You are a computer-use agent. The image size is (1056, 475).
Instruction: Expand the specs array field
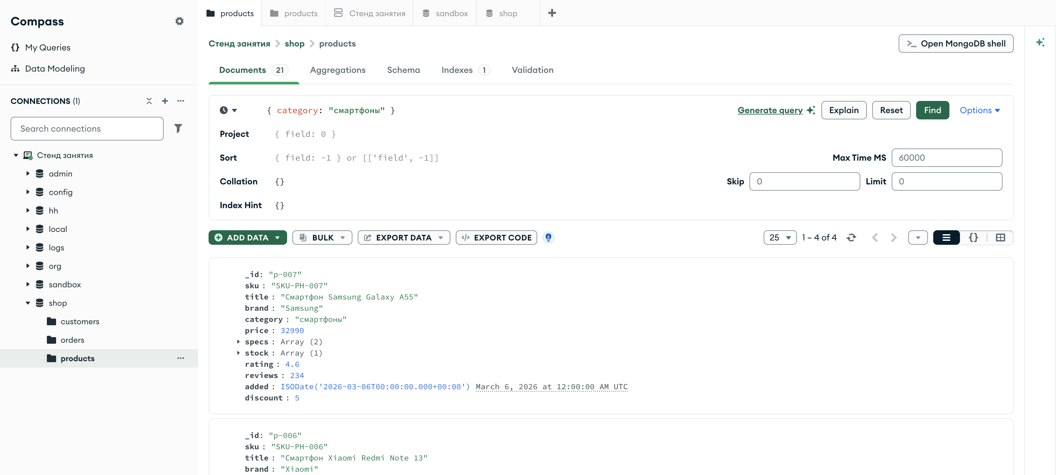tap(238, 341)
